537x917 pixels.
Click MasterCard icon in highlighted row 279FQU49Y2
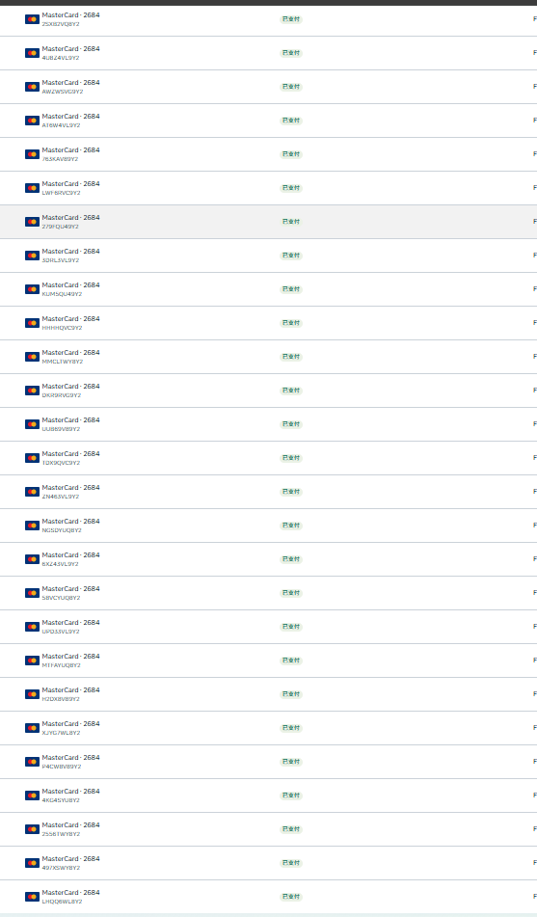(32, 222)
